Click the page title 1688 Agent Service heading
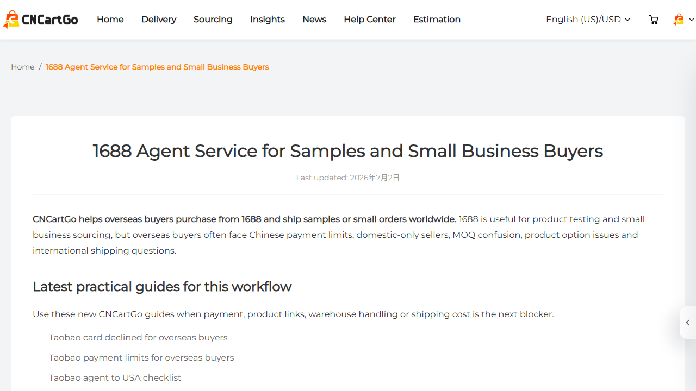 (x=348, y=150)
